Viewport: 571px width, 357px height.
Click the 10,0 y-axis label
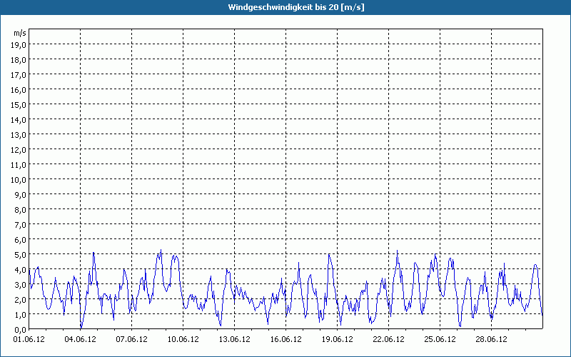[19, 180]
